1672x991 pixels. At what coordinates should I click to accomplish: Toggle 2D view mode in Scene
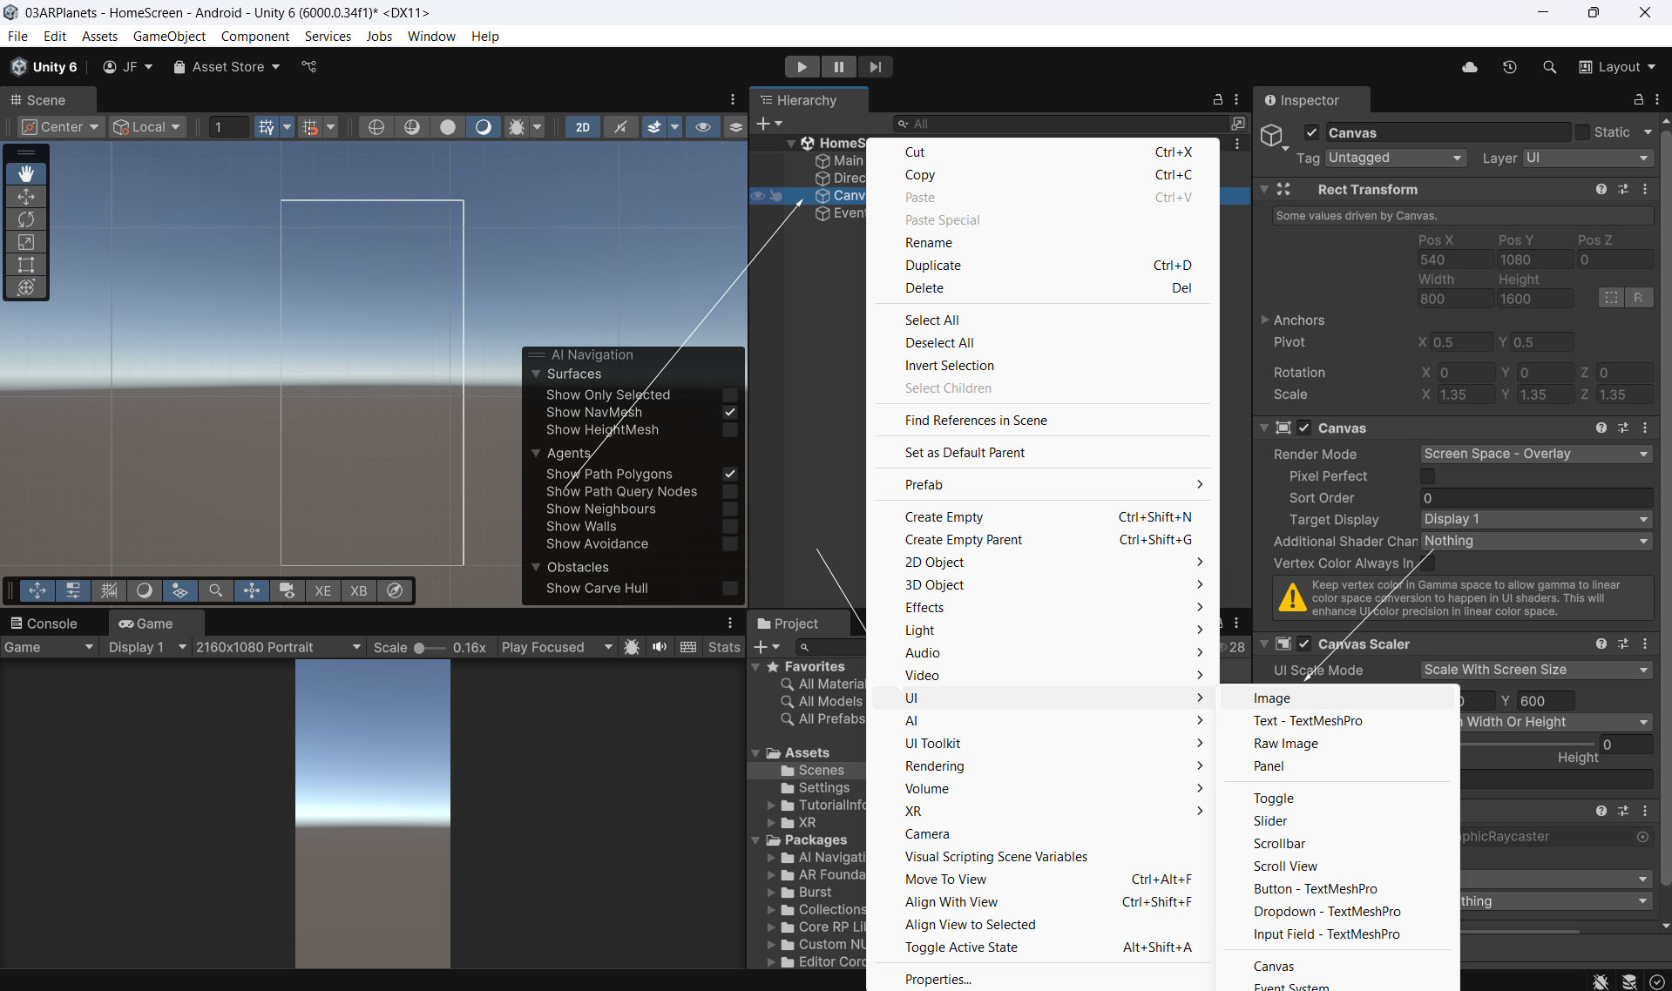click(582, 127)
